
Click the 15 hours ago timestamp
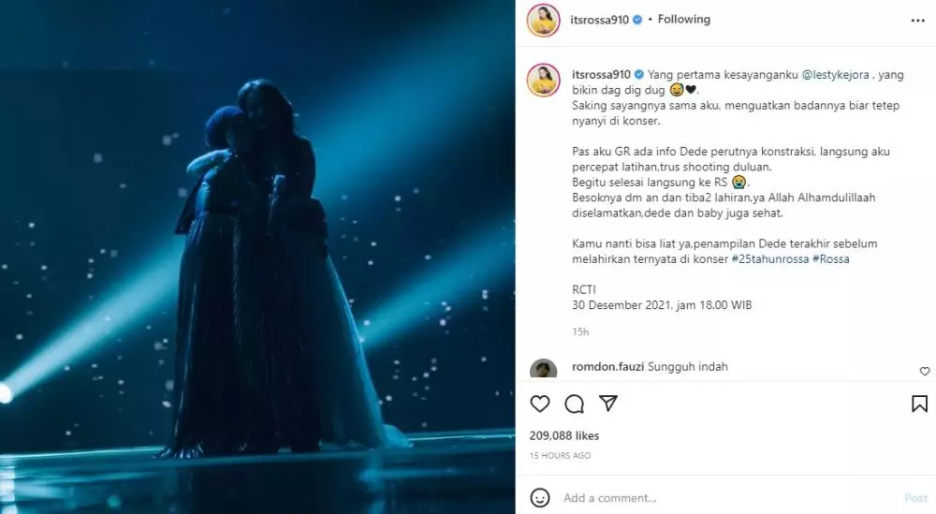click(560, 455)
